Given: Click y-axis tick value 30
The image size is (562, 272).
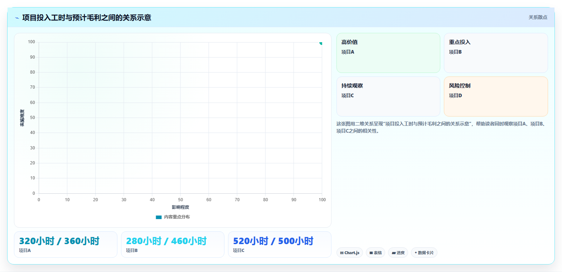Looking at the screenshot, I should 33,148.
